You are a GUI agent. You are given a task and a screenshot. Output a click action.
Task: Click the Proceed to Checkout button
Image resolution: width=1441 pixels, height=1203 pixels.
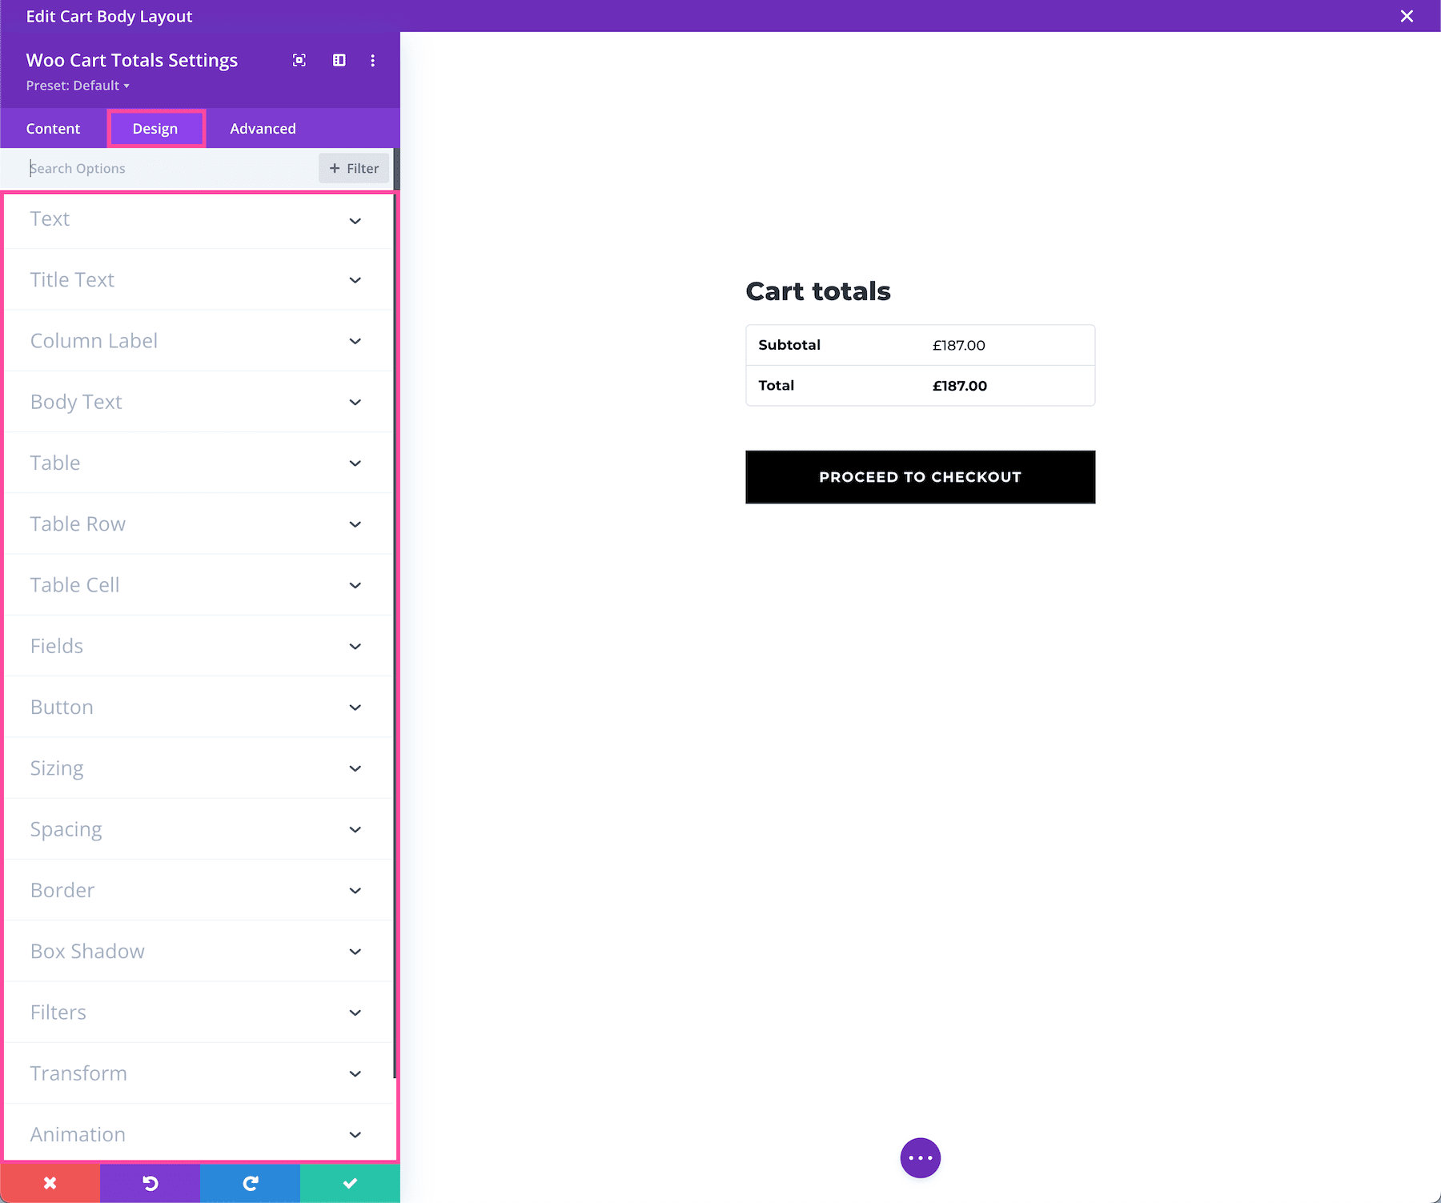click(x=920, y=477)
